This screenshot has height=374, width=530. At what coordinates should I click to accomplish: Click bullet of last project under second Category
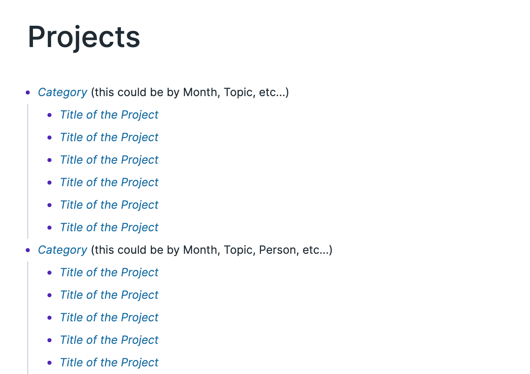tap(49, 363)
